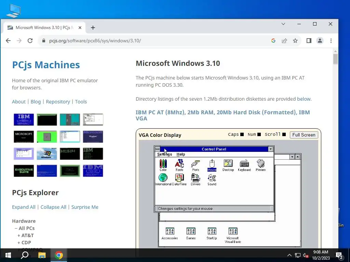Open the Drivers icon in Control Panel
The image size is (350, 262).
[196, 179]
